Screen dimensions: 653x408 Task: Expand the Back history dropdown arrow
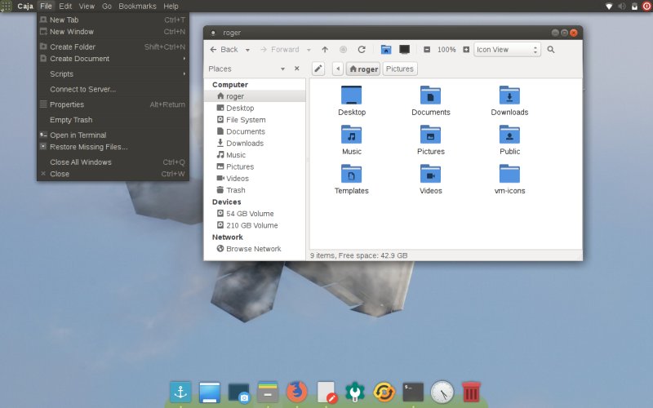[x=246, y=50]
